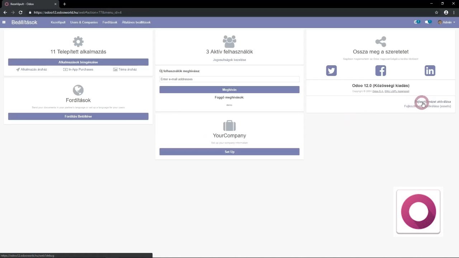Click the gear icon above installed apps
The width and height of the screenshot is (459, 258).
click(x=78, y=42)
